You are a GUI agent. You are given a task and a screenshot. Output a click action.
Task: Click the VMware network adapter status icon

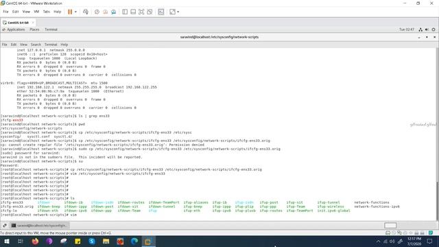pos(399,233)
